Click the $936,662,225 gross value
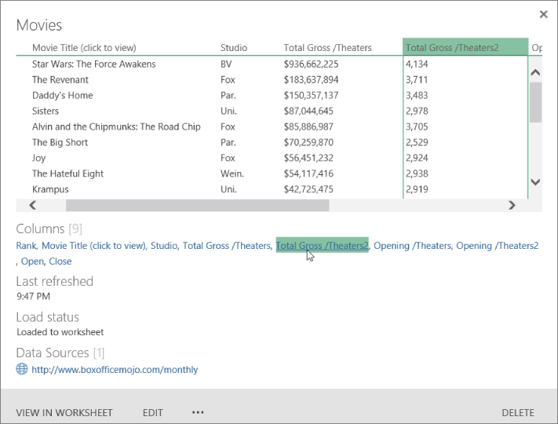Image resolution: width=558 pixels, height=424 pixels. coord(311,64)
